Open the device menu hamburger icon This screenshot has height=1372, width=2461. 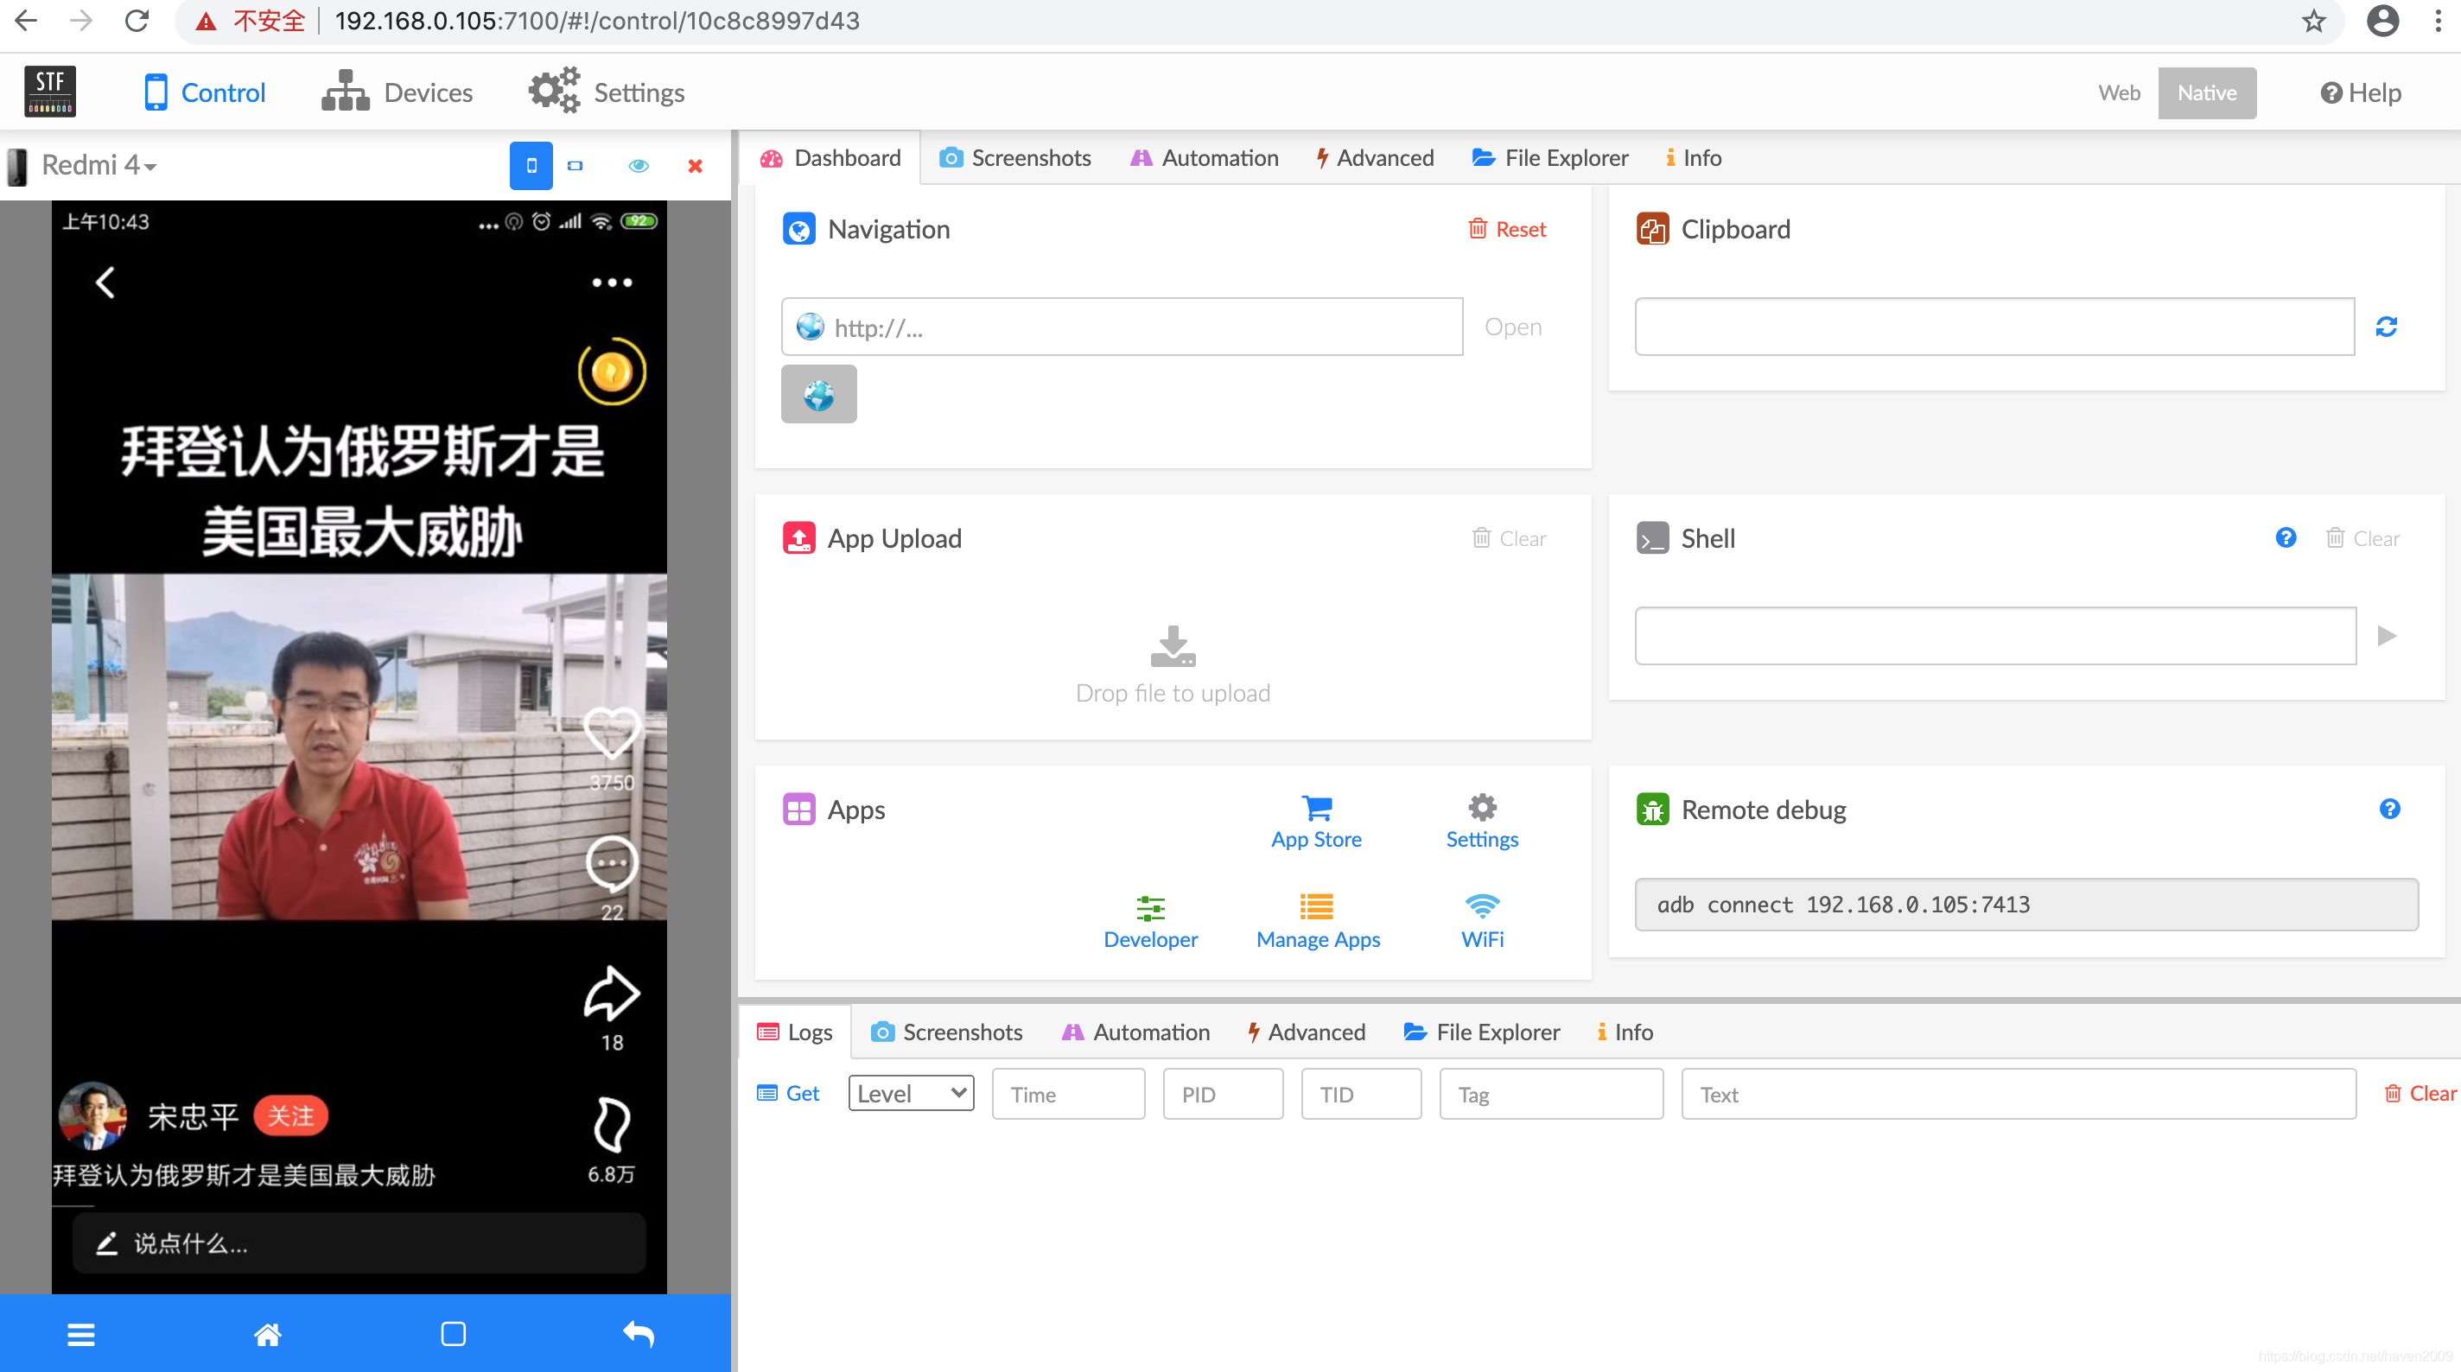point(81,1334)
